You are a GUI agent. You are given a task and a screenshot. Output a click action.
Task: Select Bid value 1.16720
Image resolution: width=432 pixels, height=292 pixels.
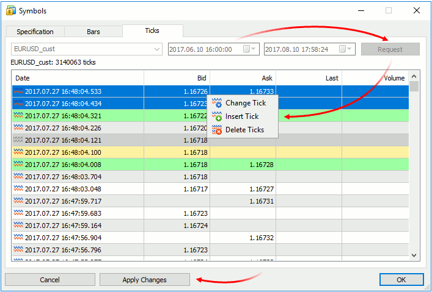pyautogui.click(x=196, y=128)
